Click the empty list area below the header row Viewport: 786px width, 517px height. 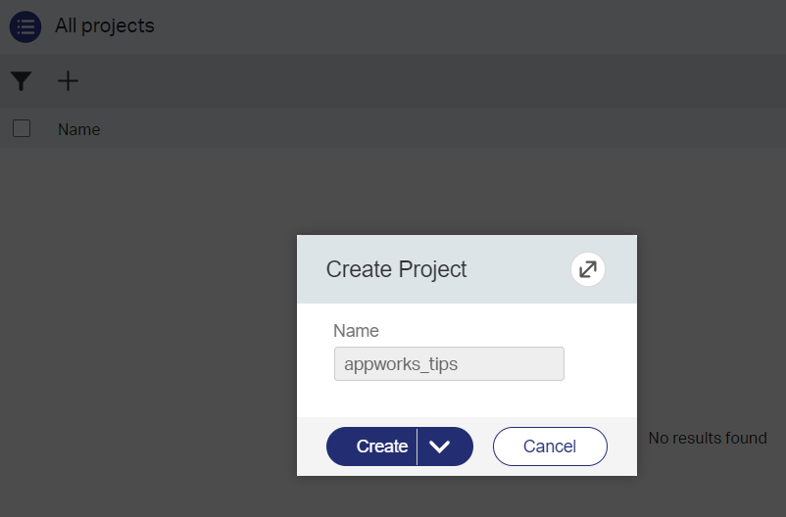147,294
